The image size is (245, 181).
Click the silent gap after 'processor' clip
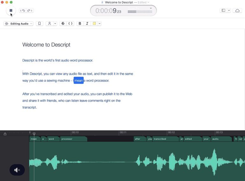[x=110, y=139]
